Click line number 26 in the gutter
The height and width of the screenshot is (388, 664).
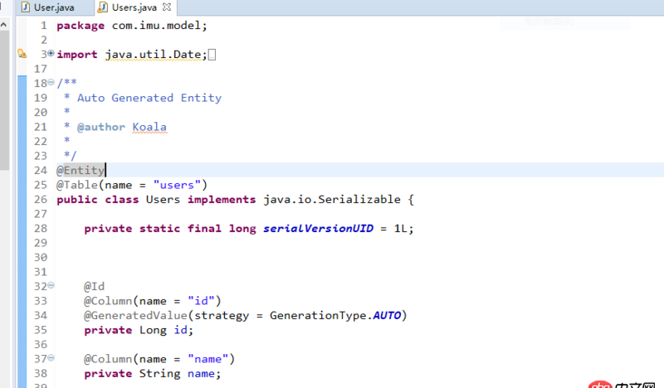point(41,199)
